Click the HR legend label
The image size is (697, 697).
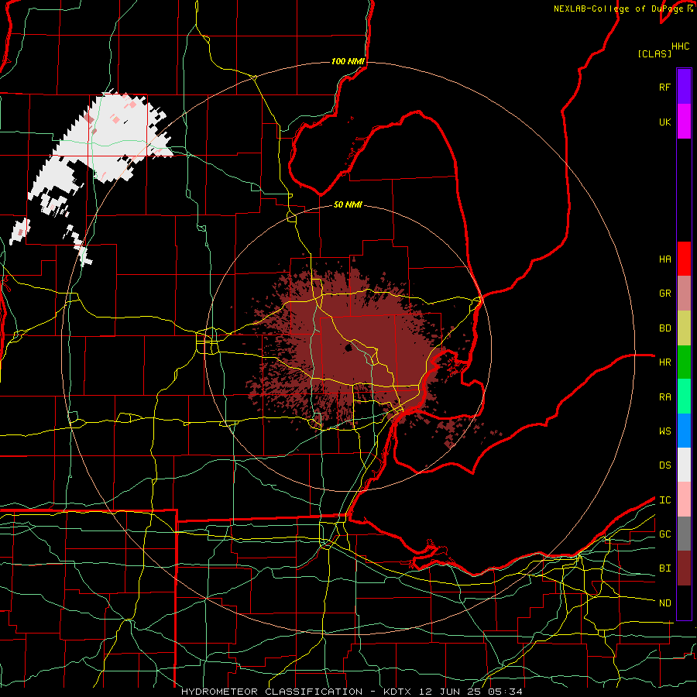664,362
